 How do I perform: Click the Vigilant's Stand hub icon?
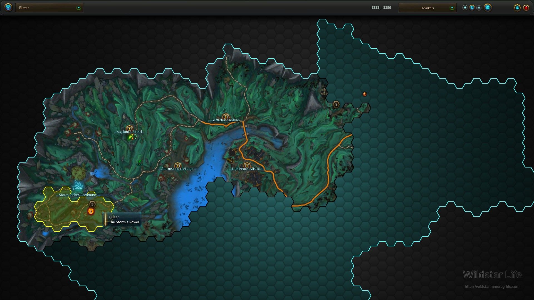coord(129,128)
